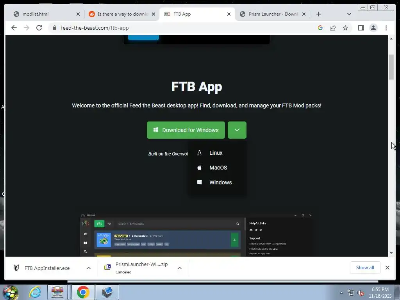Click the muted volume tray icon

tap(361, 293)
